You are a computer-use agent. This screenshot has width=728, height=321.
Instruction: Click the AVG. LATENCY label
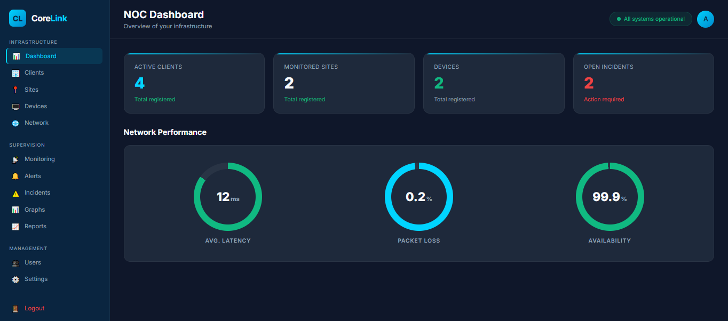228,241
